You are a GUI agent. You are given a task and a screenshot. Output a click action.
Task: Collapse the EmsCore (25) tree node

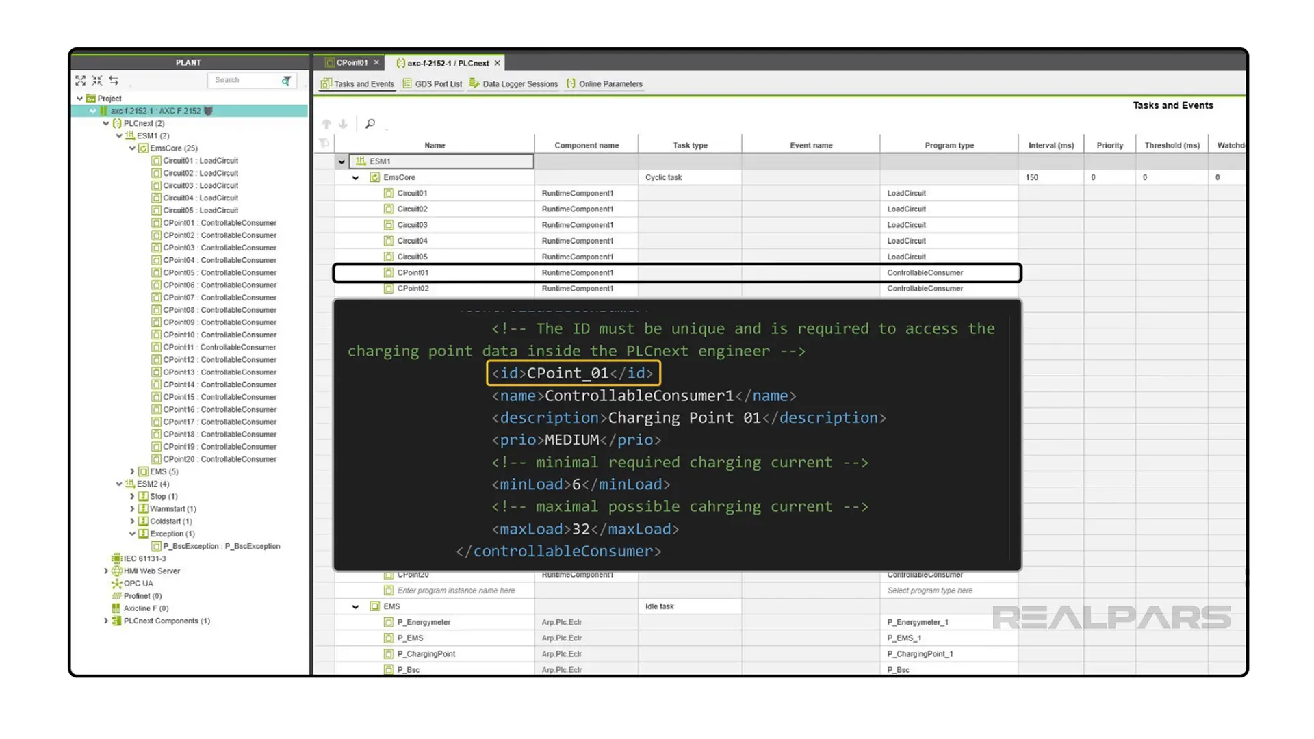pos(132,148)
